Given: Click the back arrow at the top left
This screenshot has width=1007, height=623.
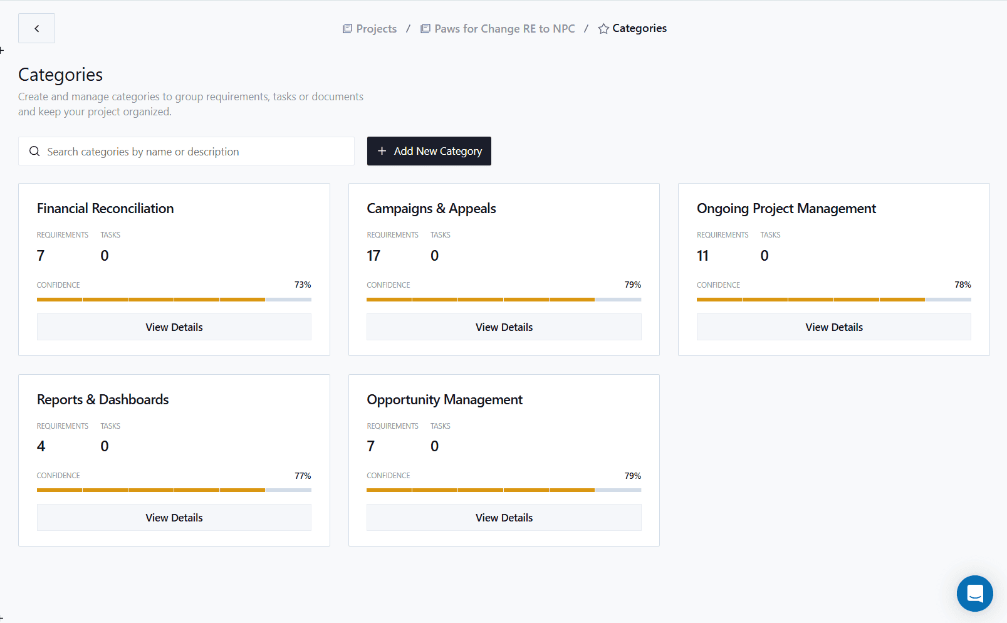Looking at the screenshot, I should click(x=36, y=28).
